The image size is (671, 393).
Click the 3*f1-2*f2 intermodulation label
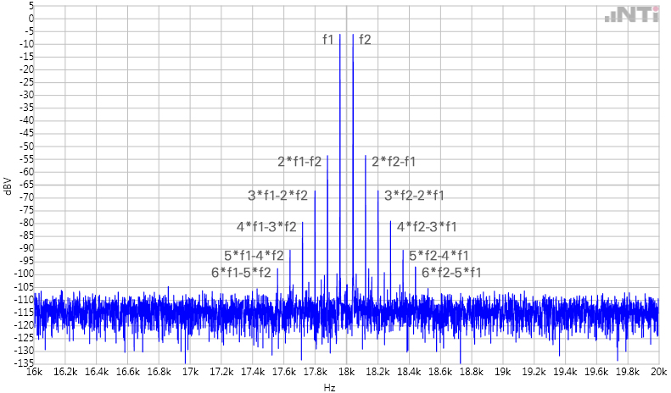[x=277, y=196]
